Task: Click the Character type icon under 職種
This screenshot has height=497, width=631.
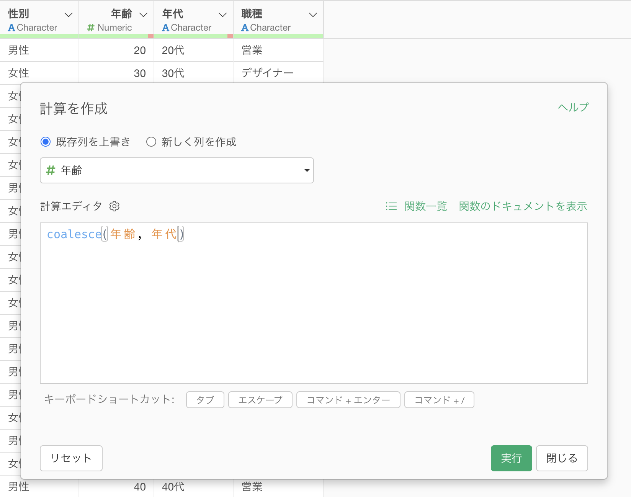Action: point(245,28)
